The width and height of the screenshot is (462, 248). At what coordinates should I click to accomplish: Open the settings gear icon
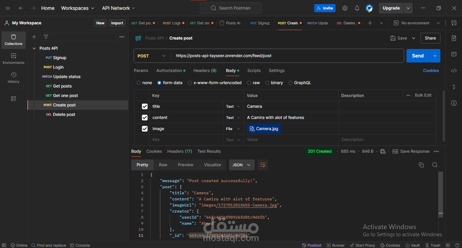point(345,8)
